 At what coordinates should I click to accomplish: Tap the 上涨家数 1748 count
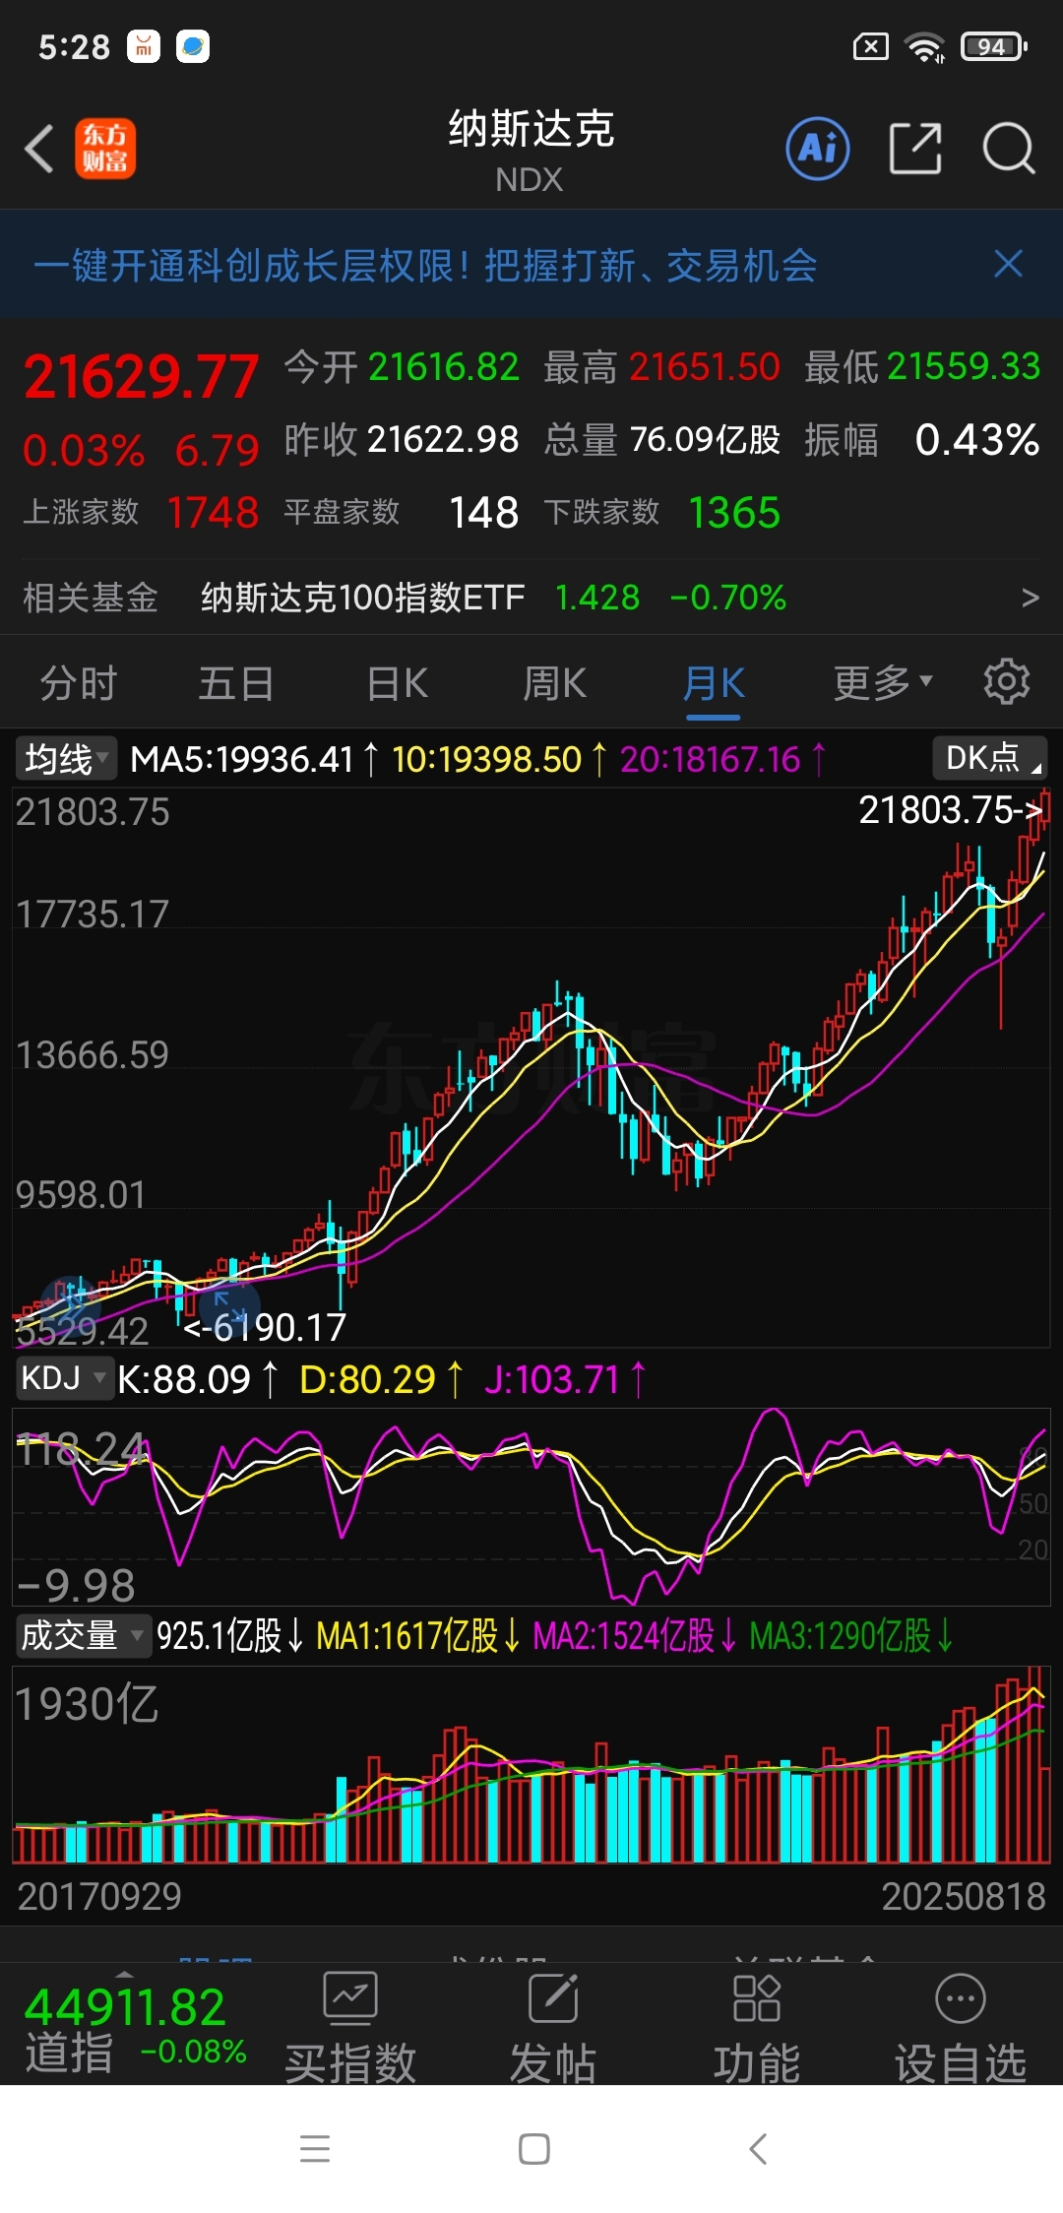(213, 512)
